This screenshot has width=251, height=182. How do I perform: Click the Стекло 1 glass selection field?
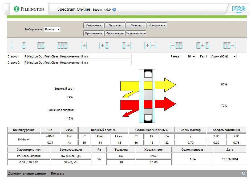78,57
